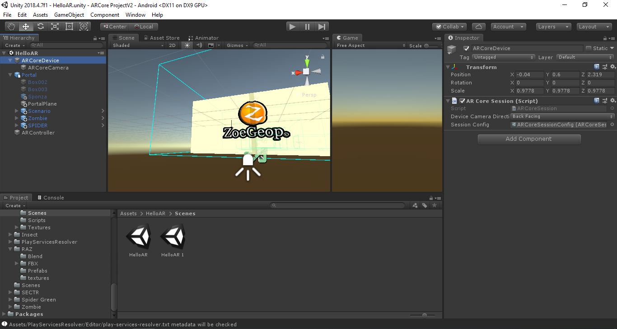The image size is (617, 329).
Task: Select the Rect Transform tool
Action: pyautogui.click(x=69, y=27)
